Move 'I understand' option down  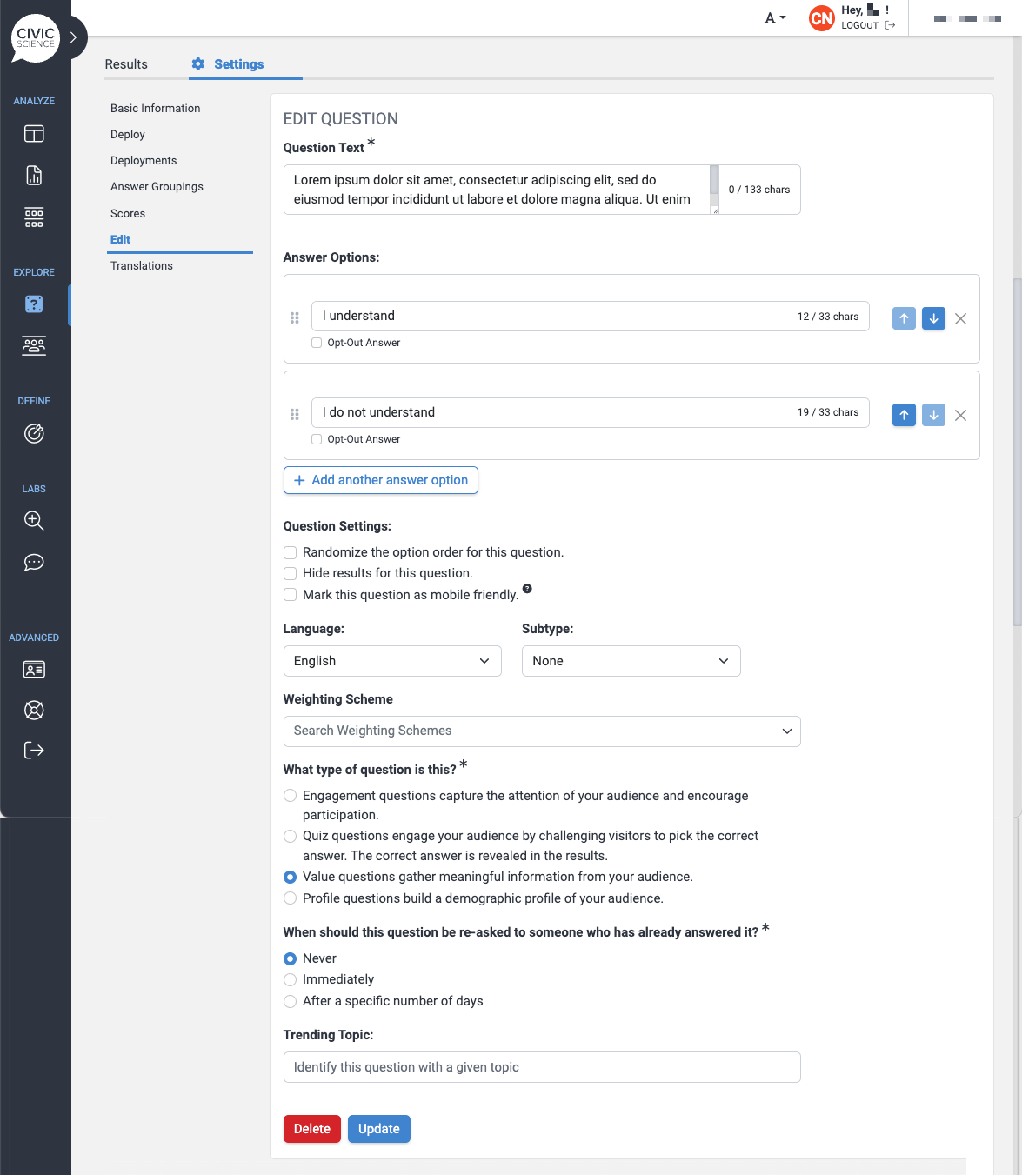(x=933, y=318)
